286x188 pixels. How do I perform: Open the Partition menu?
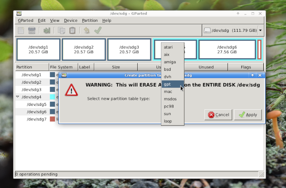tap(90, 20)
